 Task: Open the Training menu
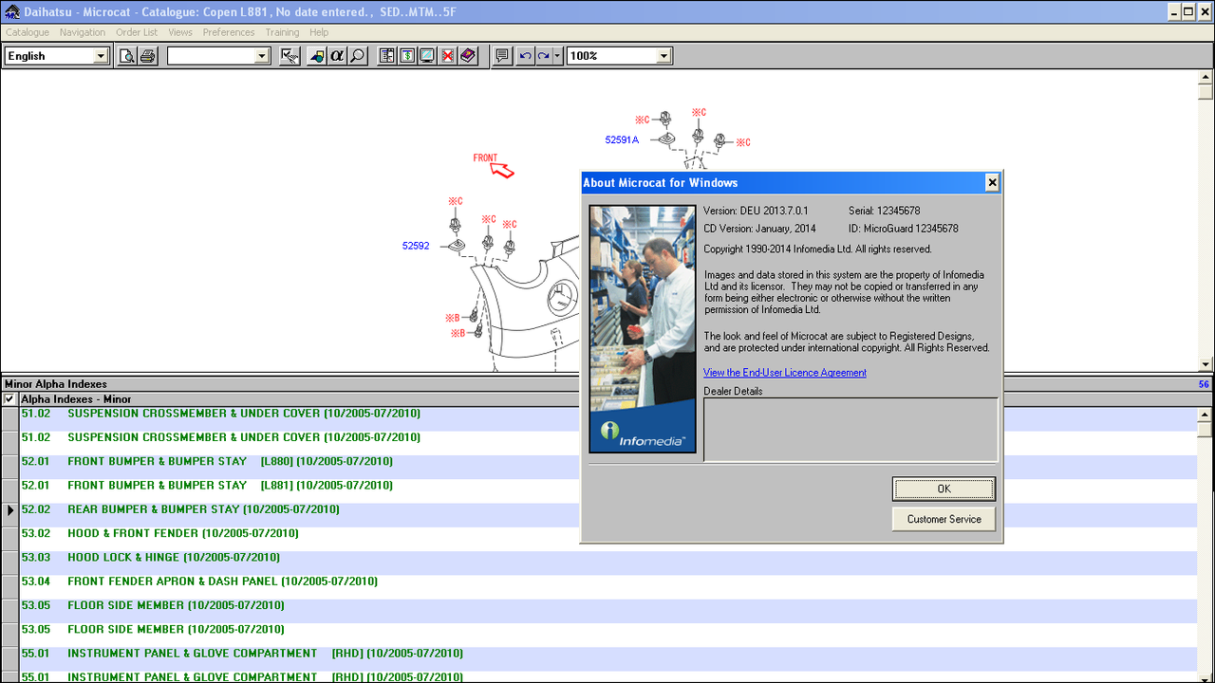pos(282,32)
